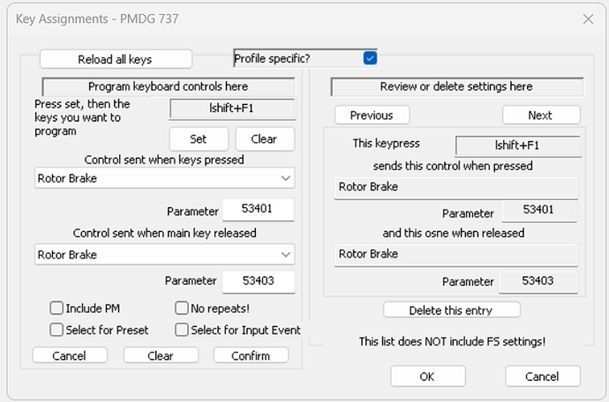Close the Key Assignments dialog window
Screen dimensions: 609x402
pos(588,19)
